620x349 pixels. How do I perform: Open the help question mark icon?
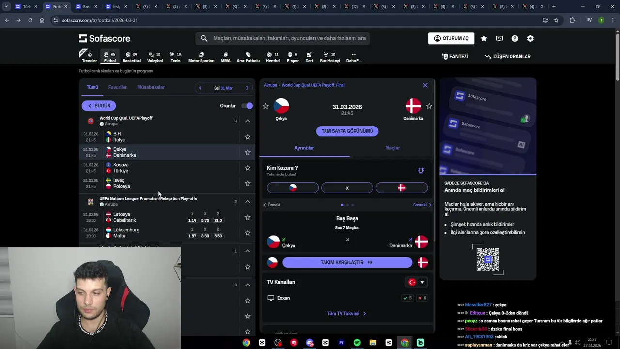pyautogui.click(x=515, y=38)
